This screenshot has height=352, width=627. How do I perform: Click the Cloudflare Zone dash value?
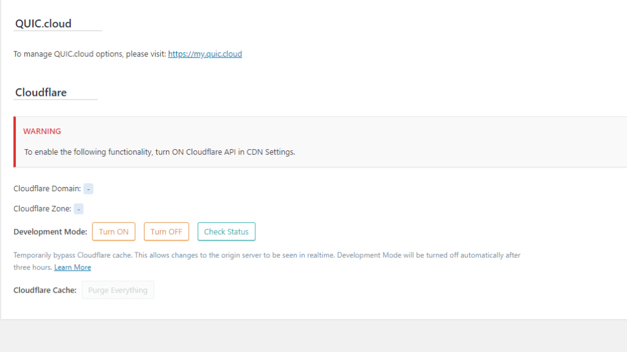pyautogui.click(x=79, y=209)
